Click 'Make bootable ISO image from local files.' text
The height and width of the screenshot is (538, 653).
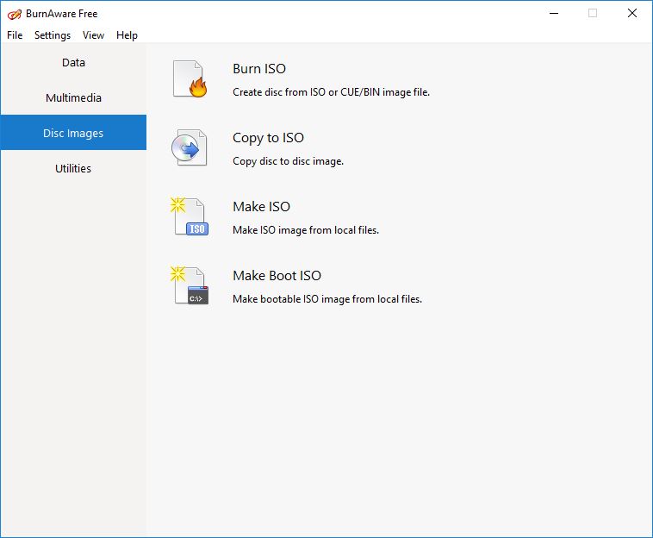pos(327,299)
